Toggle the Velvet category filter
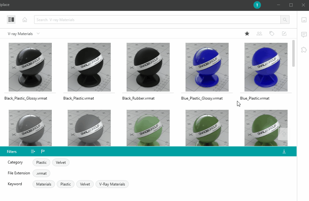 61,162
